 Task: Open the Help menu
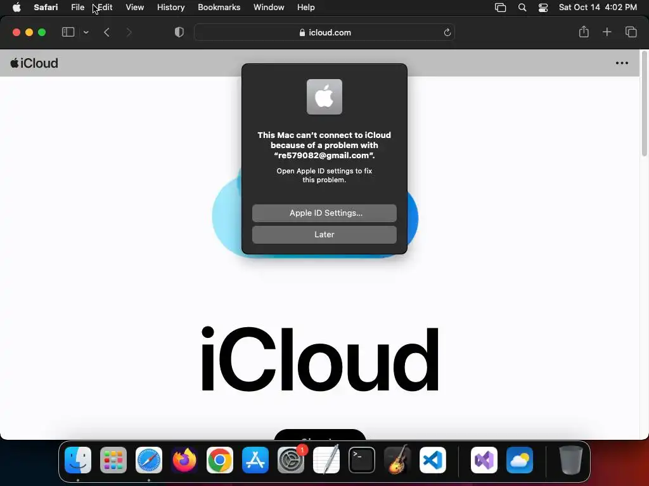point(306,8)
